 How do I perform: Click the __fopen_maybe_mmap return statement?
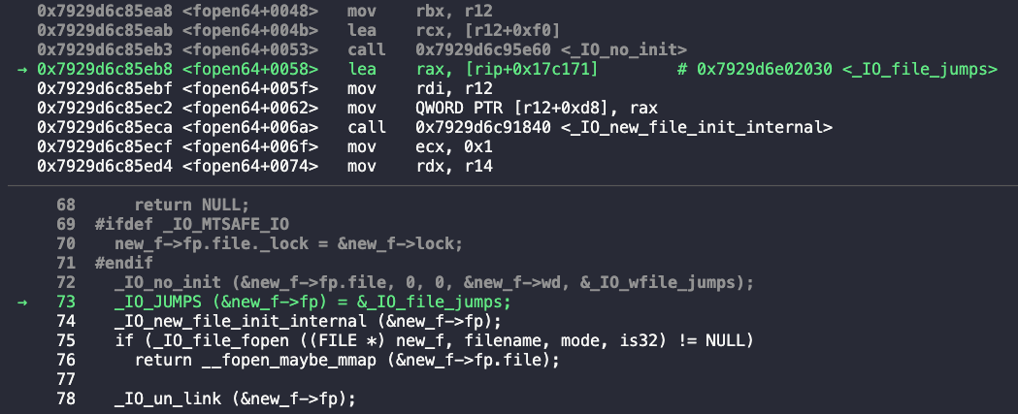(347, 360)
